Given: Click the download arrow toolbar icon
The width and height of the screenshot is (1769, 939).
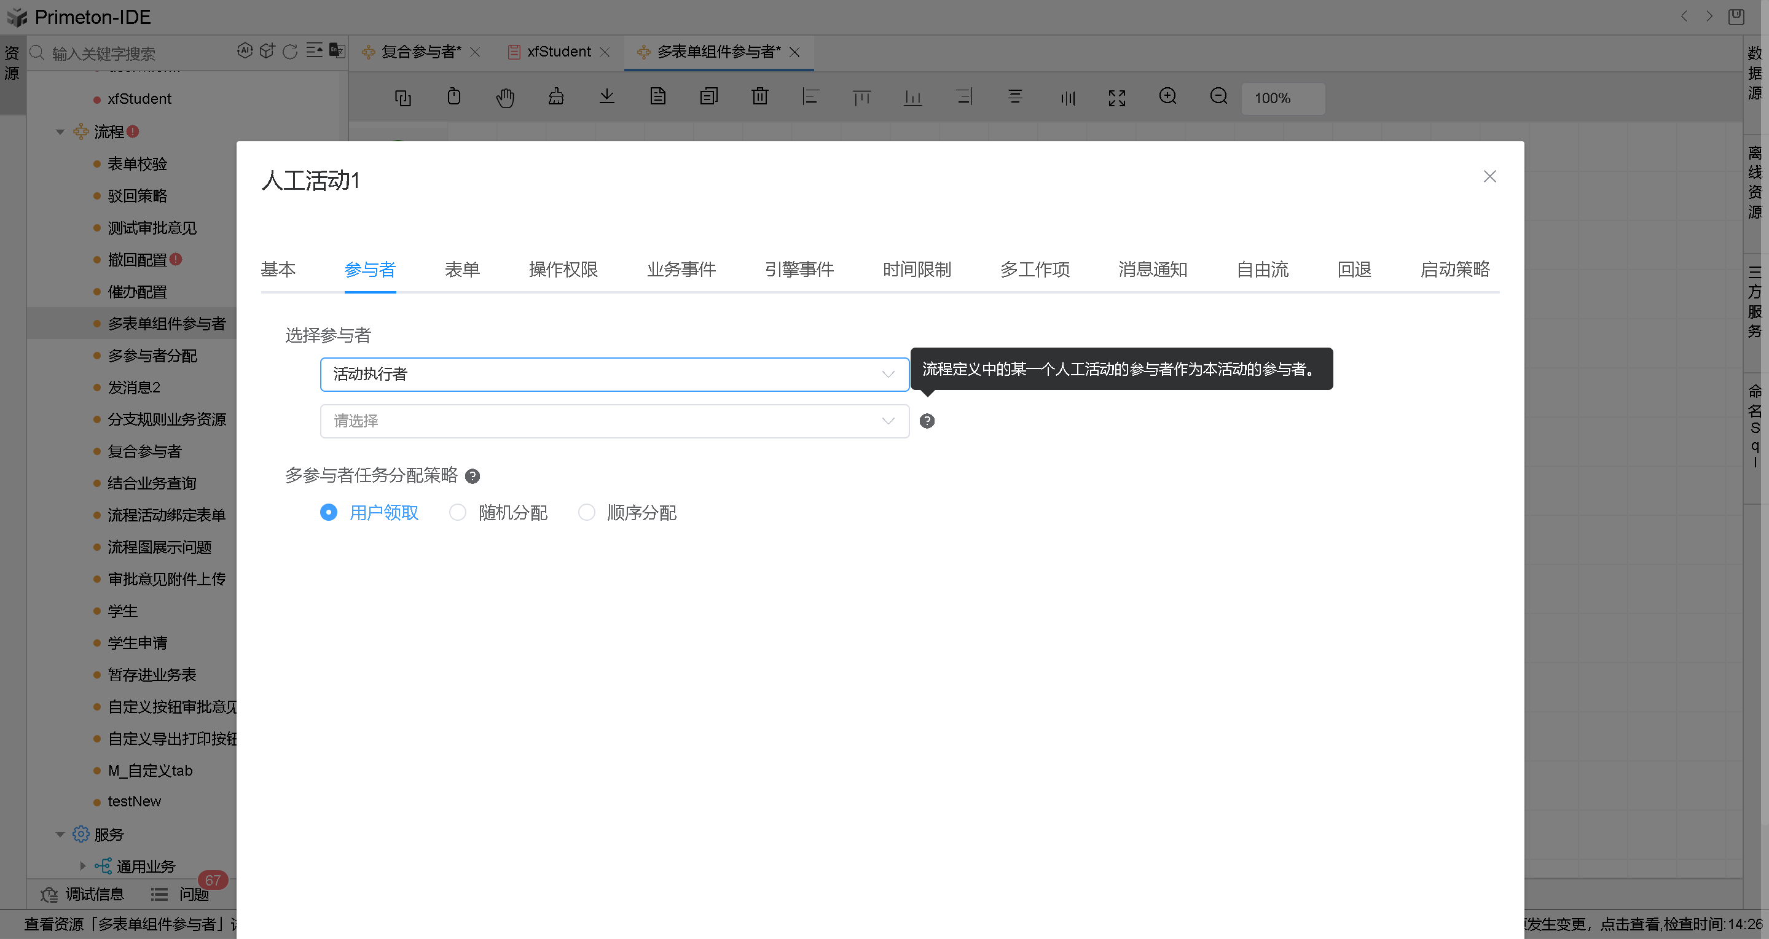Looking at the screenshot, I should (x=606, y=97).
